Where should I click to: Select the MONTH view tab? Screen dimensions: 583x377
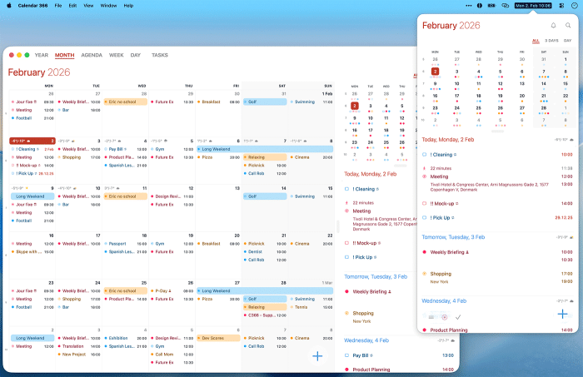click(65, 55)
